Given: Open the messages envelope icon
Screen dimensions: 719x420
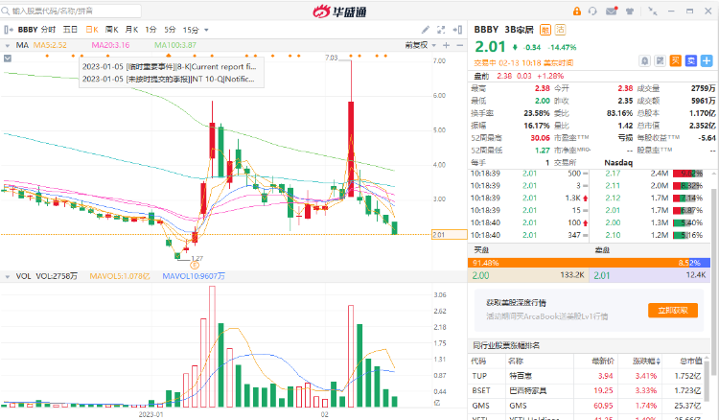Looking at the screenshot, I should pyautogui.click(x=612, y=11).
